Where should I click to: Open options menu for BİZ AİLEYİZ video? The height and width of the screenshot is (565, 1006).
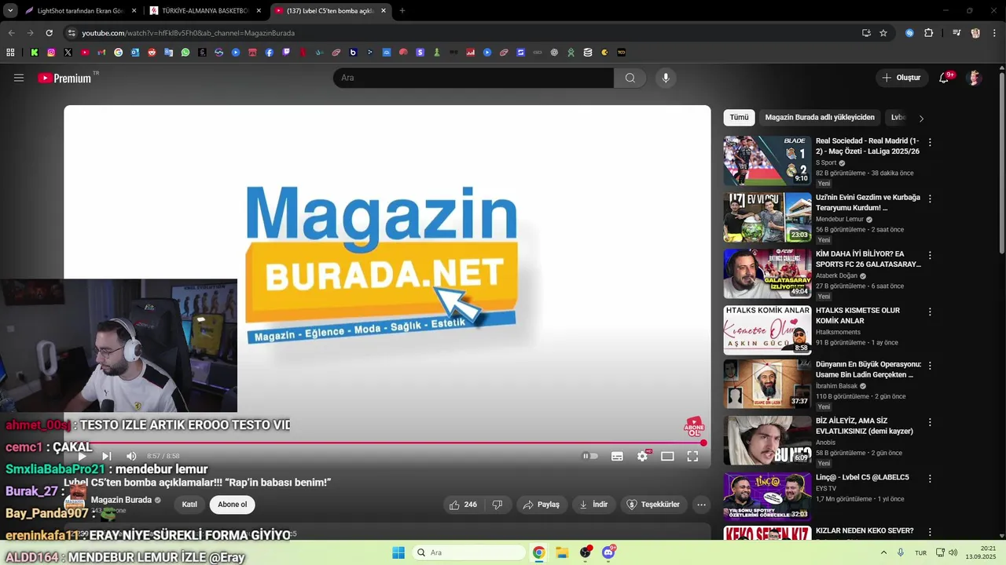tap(930, 422)
